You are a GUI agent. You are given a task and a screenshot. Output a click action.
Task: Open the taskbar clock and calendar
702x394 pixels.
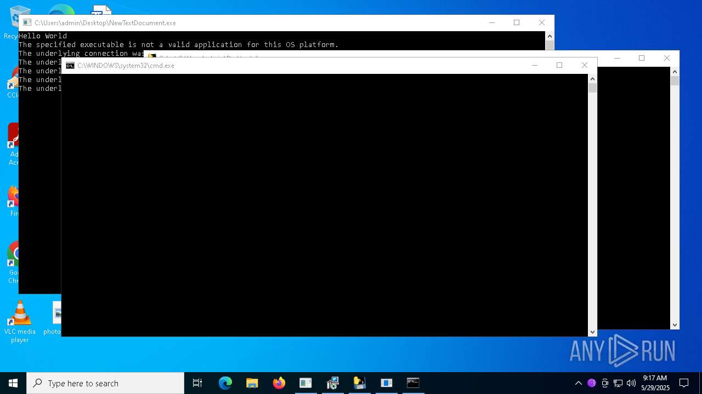tap(655, 383)
